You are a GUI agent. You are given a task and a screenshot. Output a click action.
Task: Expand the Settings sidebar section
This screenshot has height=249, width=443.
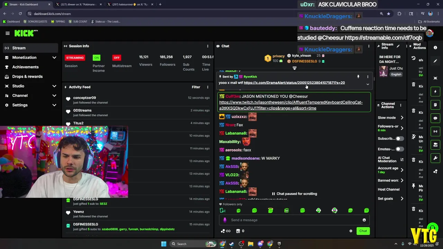[x=54, y=105]
